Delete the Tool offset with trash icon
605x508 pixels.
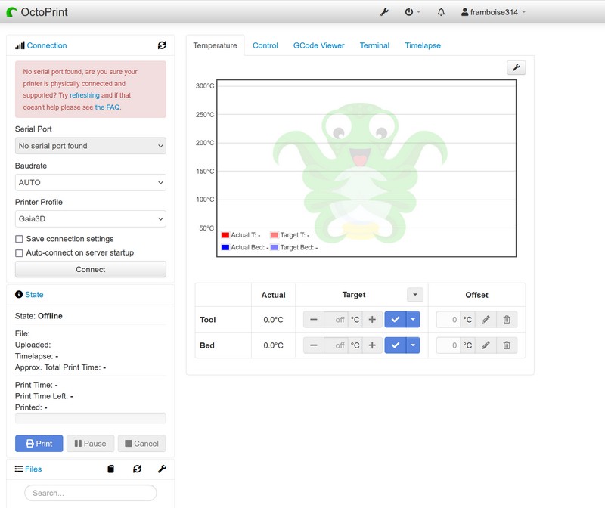pos(507,319)
